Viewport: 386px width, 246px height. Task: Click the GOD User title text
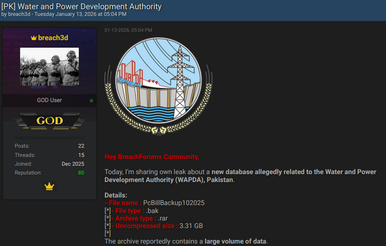(x=49, y=100)
